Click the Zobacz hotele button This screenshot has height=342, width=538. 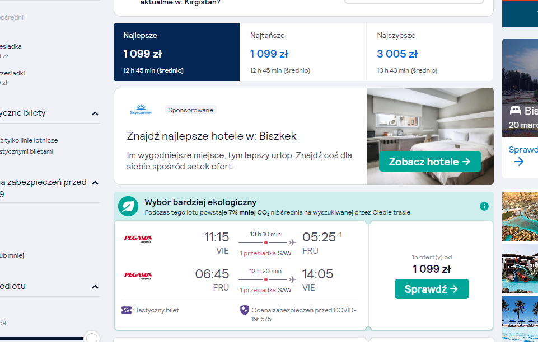point(430,161)
